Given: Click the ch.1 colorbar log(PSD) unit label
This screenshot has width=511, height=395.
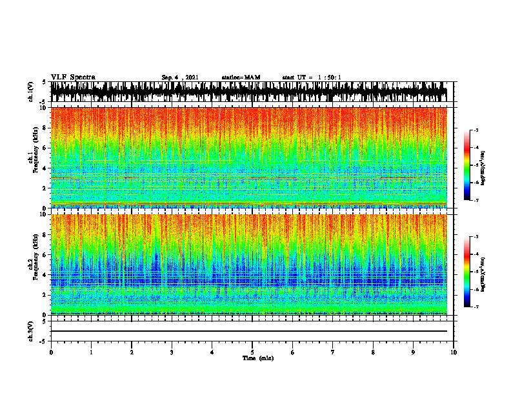Looking at the screenshot, I should (483, 168).
